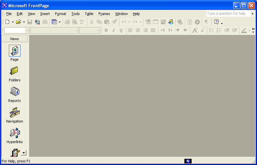
Task: Show the Hyperlinks view
Action: (14, 135)
